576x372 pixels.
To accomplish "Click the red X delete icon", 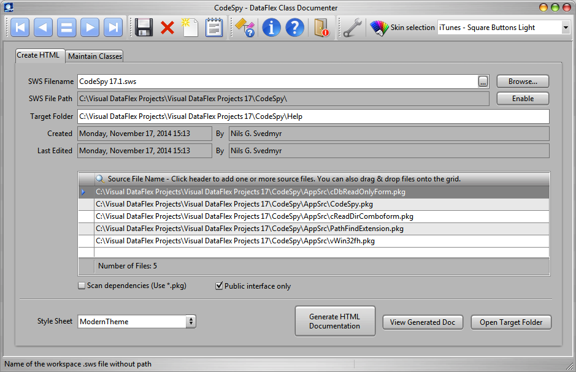I will (x=167, y=28).
